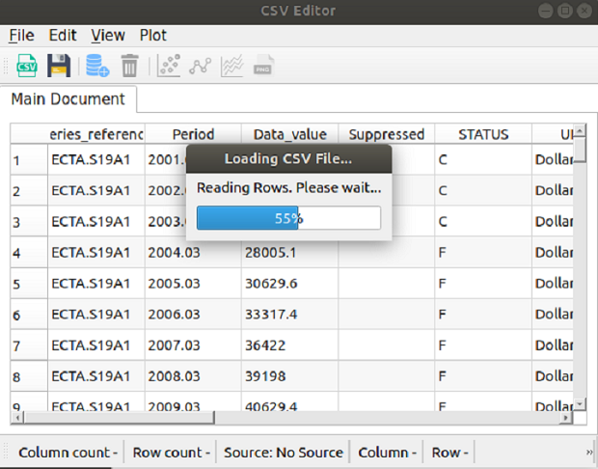This screenshot has height=469, width=598.
Task: Expand the status bar overflow chevron
Action: click(589, 453)
